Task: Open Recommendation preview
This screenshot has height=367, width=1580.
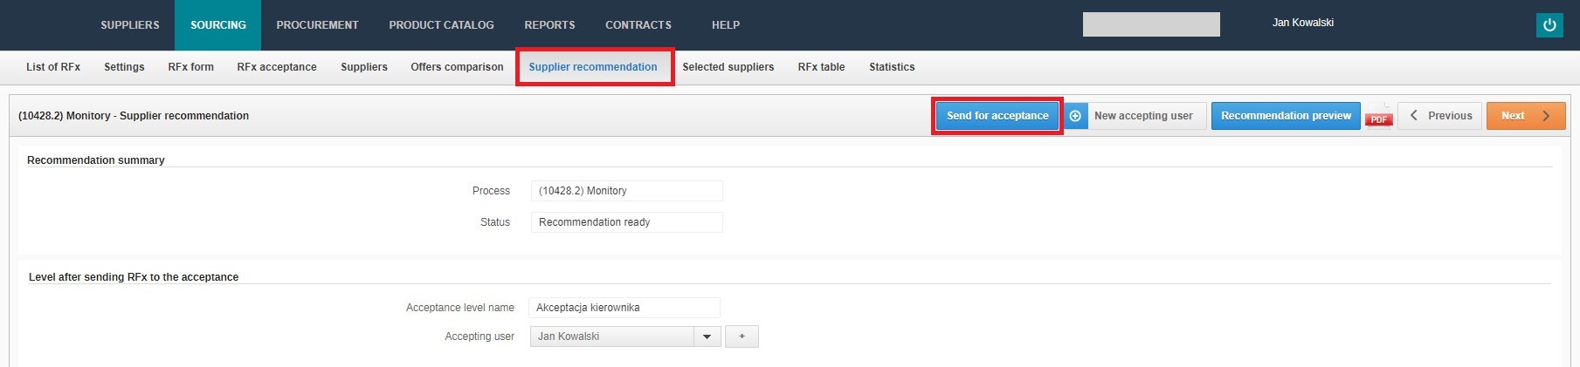Action: click(x=1286, y=116)
